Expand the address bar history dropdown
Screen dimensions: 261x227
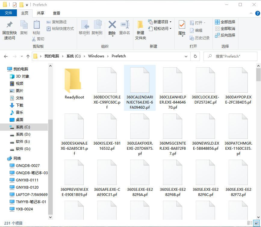click(x=186, y=56)
